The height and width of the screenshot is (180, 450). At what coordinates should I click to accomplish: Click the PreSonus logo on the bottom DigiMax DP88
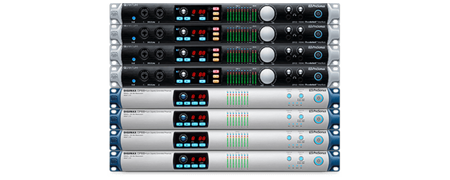click(x=317, y=153)
